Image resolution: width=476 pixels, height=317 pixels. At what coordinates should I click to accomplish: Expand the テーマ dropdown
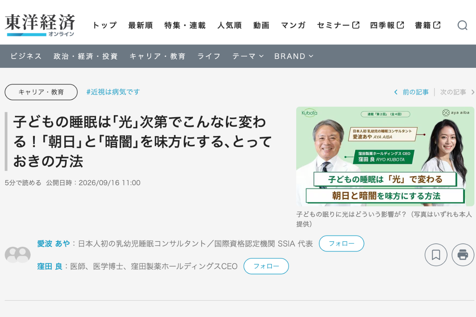248,56
